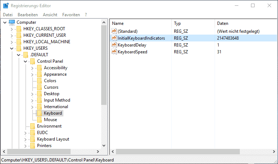Expand the Appearance key
This screenshot has height=164, width=278.
coord(32,74)
